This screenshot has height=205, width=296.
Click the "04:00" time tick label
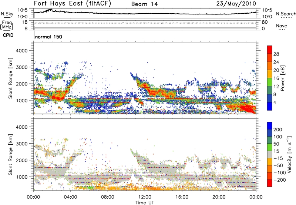[70, 197]
